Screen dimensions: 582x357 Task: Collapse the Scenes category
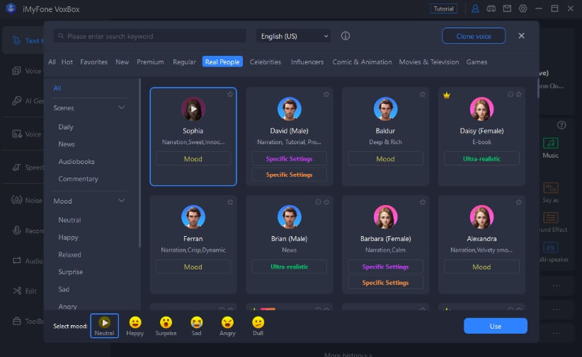121,108
